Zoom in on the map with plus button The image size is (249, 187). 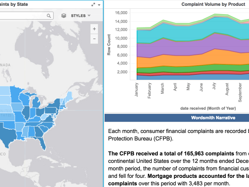(x=94, y=29)
